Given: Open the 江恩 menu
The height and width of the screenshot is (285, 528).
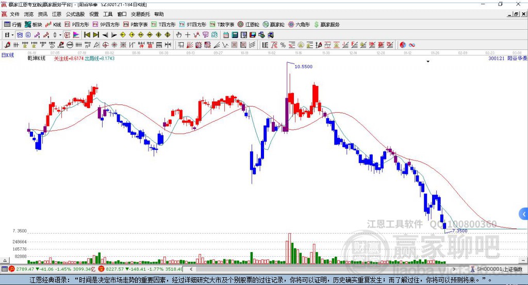Looking at the screenshot, I should 57,14.
